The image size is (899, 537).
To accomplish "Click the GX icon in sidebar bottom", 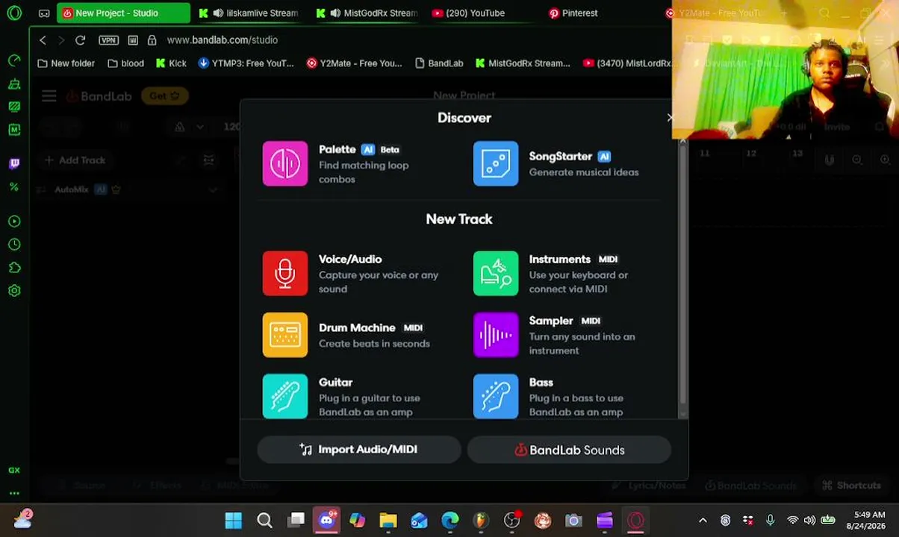I will 14,470.
